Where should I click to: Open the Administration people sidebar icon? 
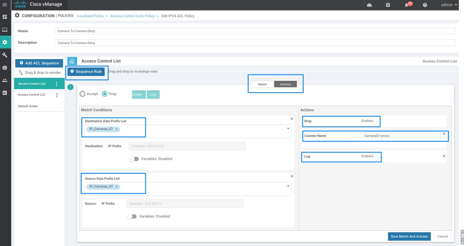pyautogui.click(x=5, y=80)
